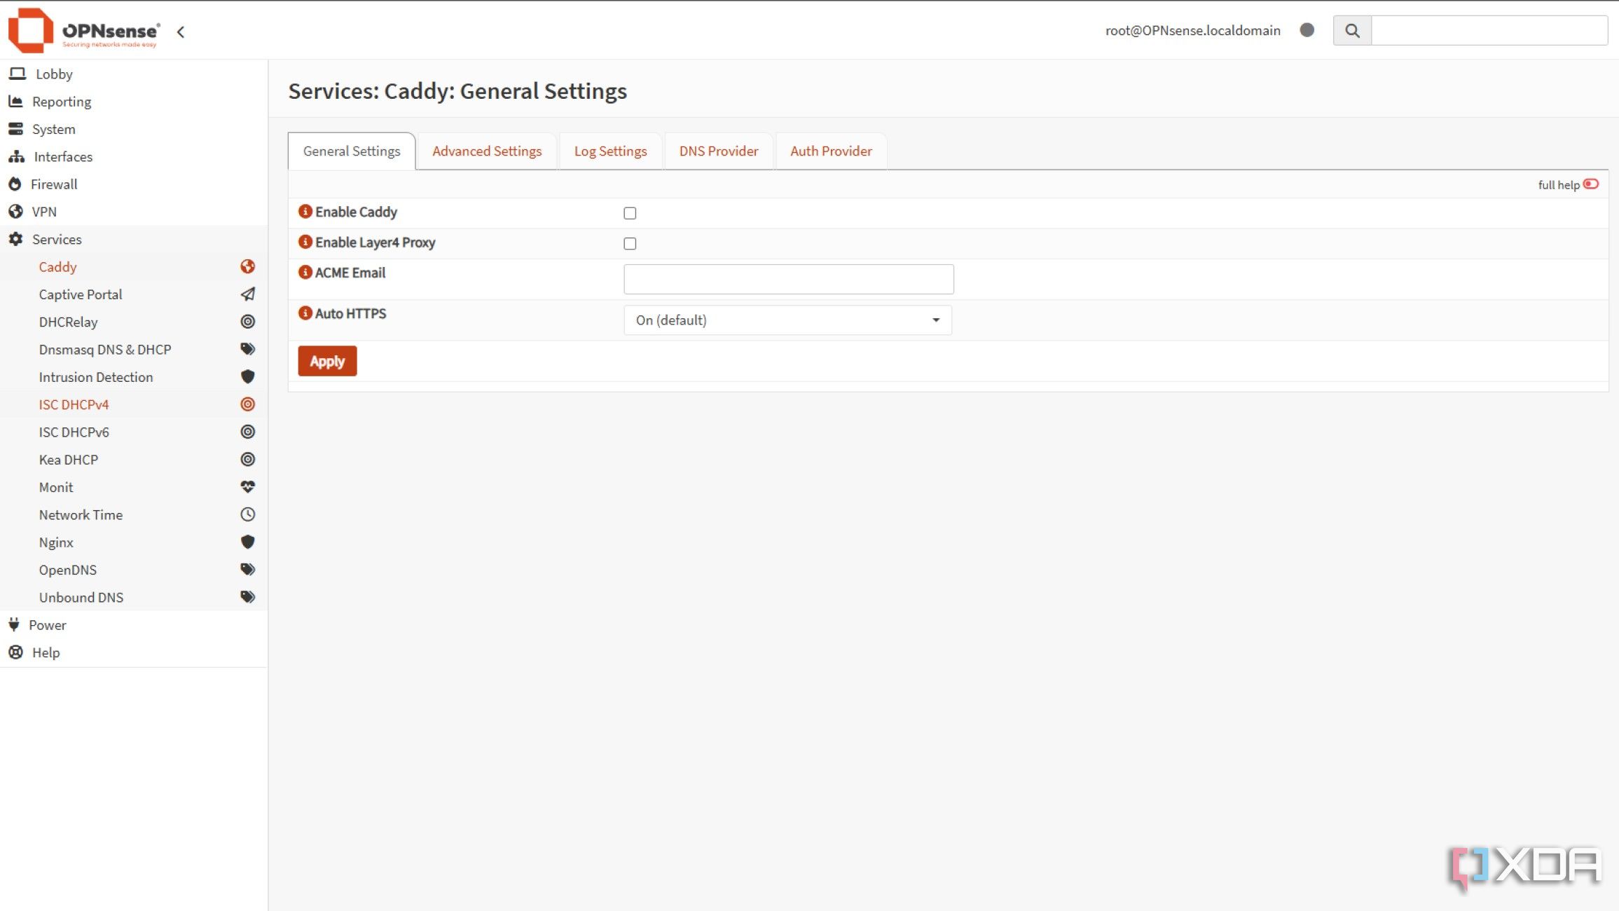
Task: Switch to the DNS Provider tab
Action: tap(718, 151)
